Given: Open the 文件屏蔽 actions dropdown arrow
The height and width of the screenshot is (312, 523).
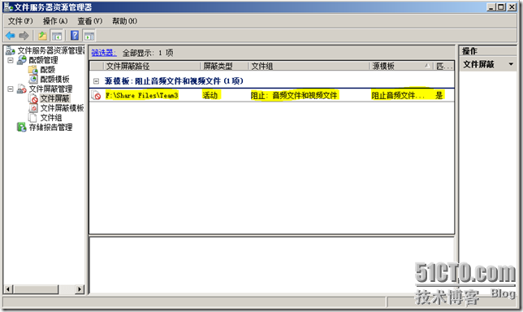Looking at the screenshot, I should click(x=511, y=64).
